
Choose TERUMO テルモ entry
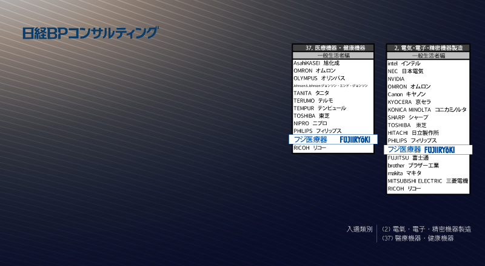313,100
